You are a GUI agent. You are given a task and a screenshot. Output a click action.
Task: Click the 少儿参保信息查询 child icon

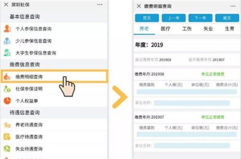[7, 41]
